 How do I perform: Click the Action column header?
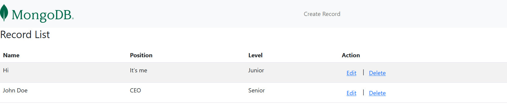click(x=351, y=55)
